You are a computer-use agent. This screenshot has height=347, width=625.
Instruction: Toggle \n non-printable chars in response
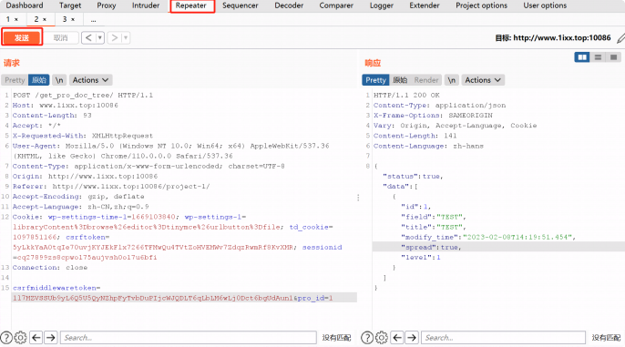[451, 80]
